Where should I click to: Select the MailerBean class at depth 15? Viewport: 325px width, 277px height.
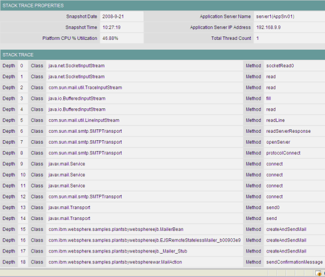click(116, 229)
